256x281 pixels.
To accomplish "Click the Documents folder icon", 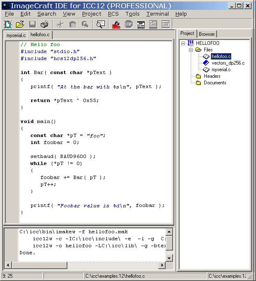I will click(x=198, y=83).
